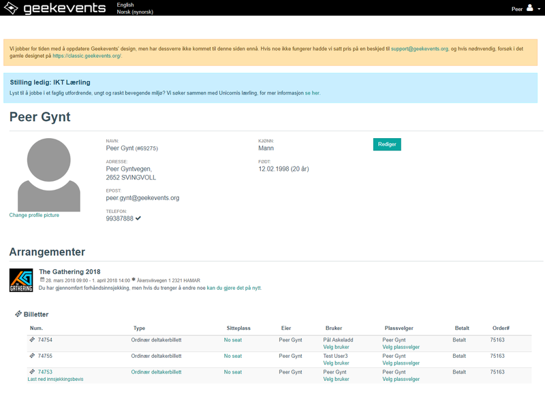The width and height of the screenshot is (545, 400).
Task: Click ticket number 74755 text
Action: pyautogui.click(x=45, y=356)
